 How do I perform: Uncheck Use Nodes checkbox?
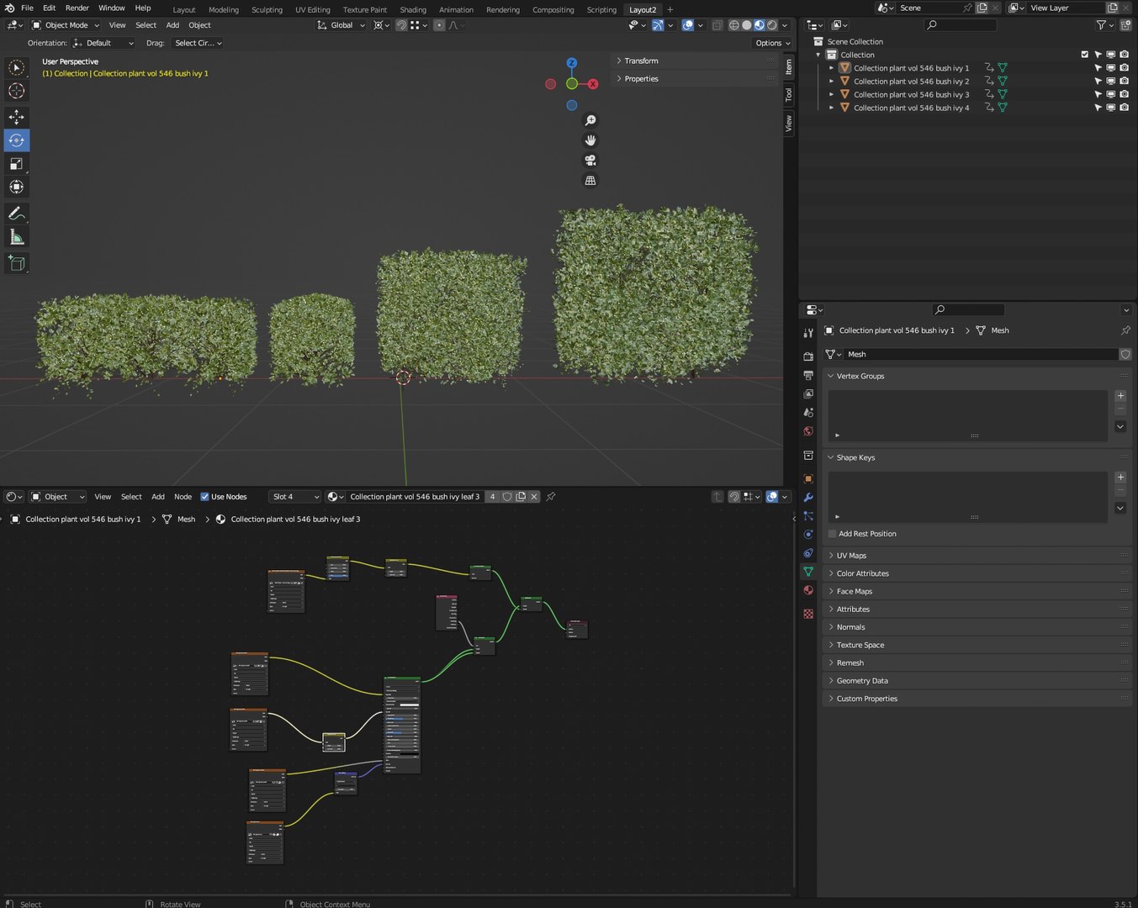[204, 497]
